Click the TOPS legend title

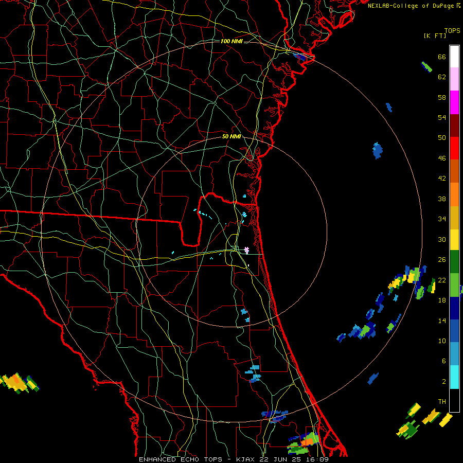pyautogui.click(x=452, y=31)
